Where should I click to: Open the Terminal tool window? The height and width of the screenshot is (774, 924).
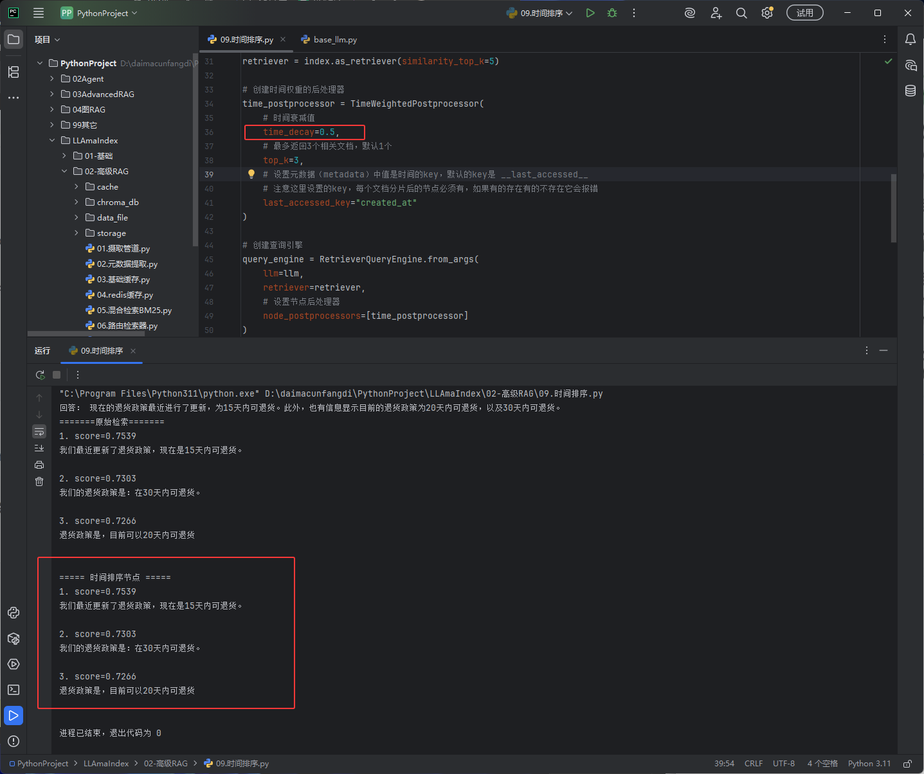click(x=14, y=690)
